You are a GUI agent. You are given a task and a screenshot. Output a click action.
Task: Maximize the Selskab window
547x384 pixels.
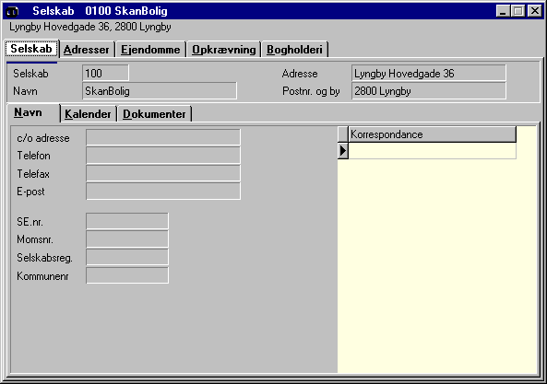click(x=518, y=11)
